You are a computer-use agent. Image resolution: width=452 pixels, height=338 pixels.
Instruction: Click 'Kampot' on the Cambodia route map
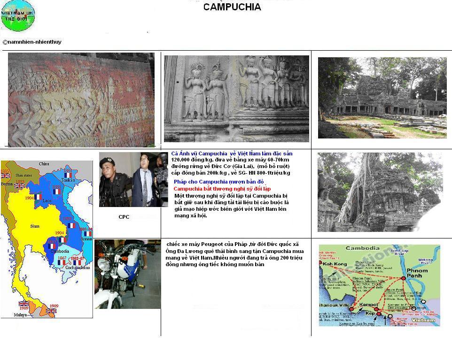click(x=368, y=304)
